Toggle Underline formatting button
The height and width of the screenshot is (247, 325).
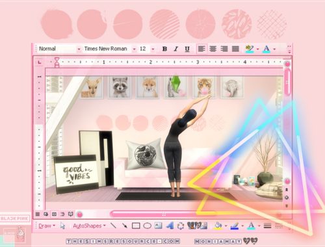[187, 49]
